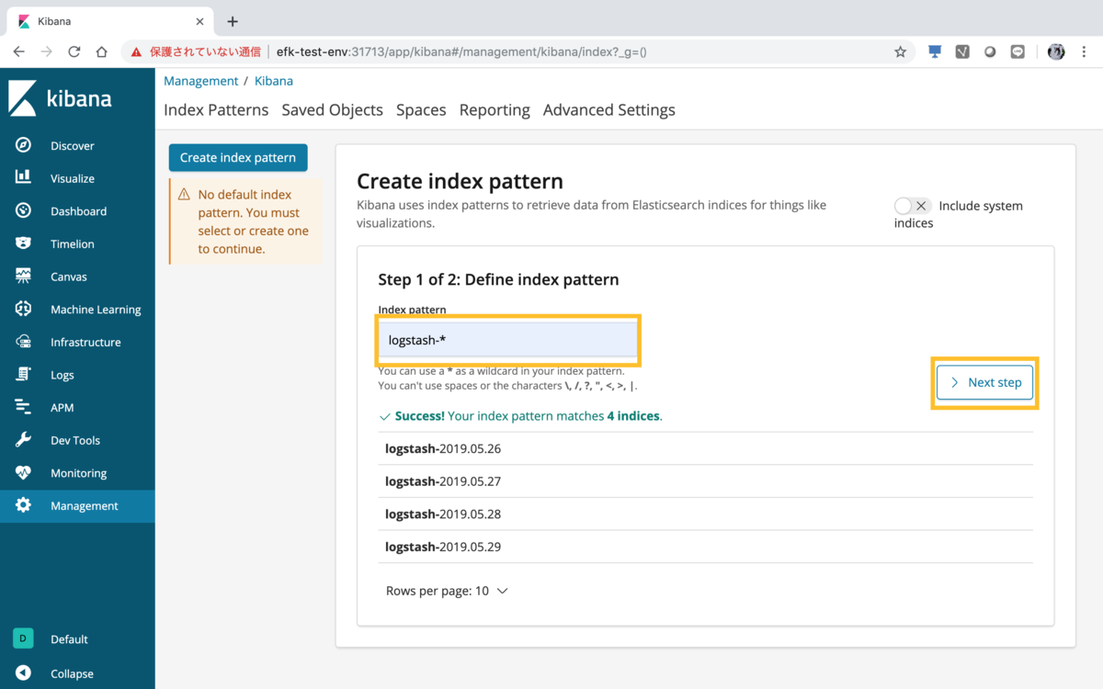Click the Dev Tools wrench icon

pyautogui.click(x=24, y=440)
